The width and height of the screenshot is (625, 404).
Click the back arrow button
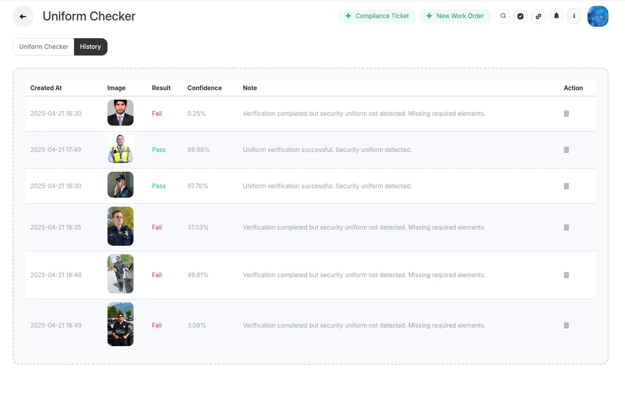[x=23, y=17]
